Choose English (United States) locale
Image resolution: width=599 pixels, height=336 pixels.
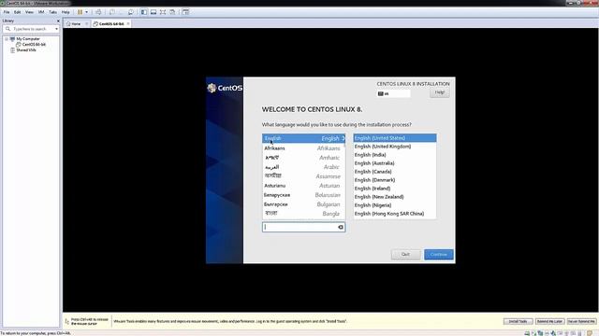point(395,138)
